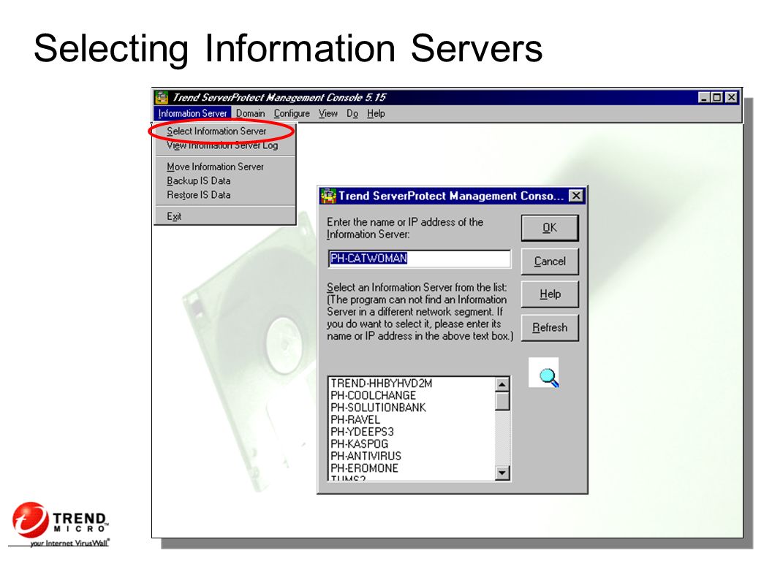Viewport: 772px width, 561px height.
Task: Click the Refresh button
Action: click(x=550, y=327)
